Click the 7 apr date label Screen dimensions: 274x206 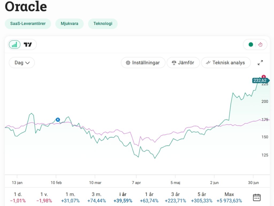coord(136,183)
